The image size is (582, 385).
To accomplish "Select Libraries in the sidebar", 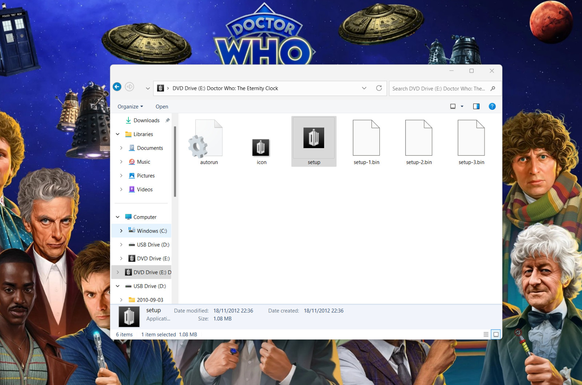I will tap(143, 134).
